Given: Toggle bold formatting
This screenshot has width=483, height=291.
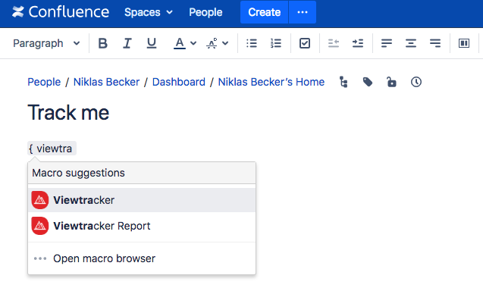Looking at the screenshot, I should tap(103, 43).
